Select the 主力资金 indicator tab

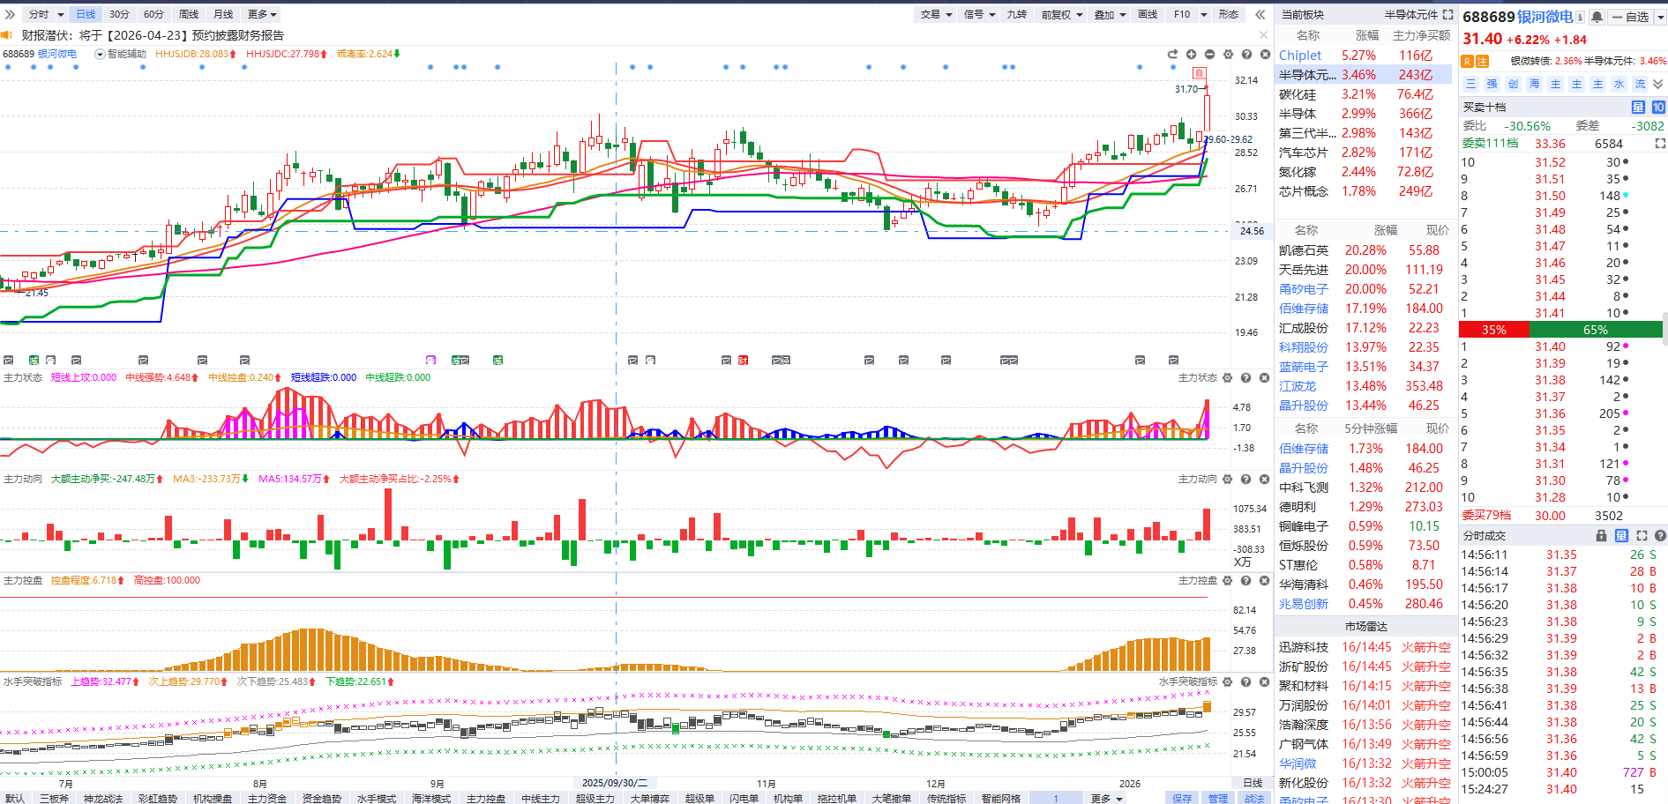coord(266,798)
